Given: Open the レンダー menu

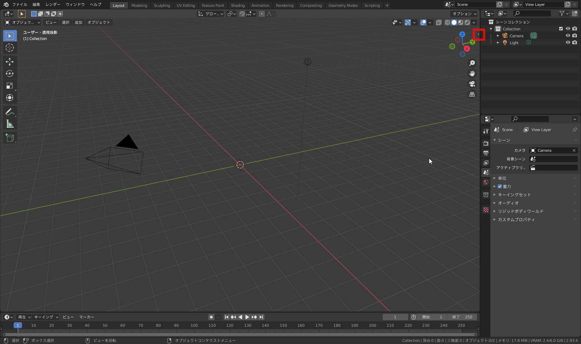Looking at the screenshot, I should (53, 4).
